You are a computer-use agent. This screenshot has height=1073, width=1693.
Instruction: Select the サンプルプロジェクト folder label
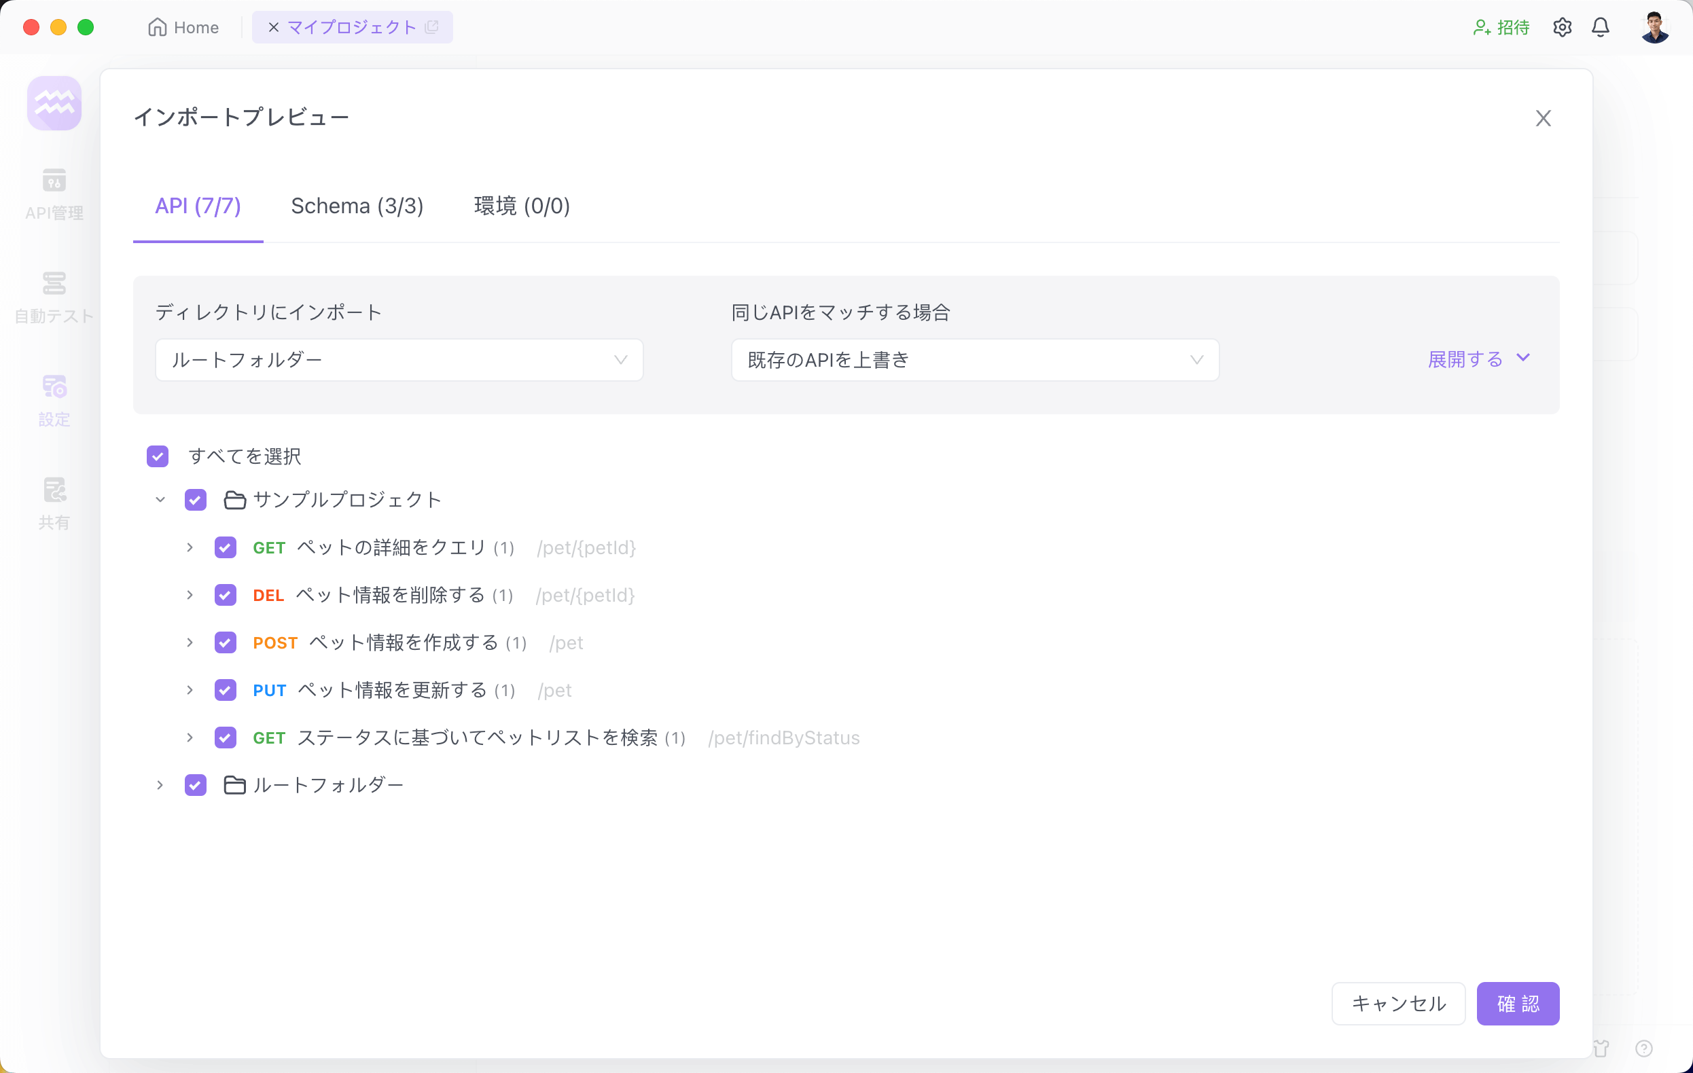(x=347, y=500)
